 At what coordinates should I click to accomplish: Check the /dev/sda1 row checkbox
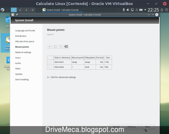[50, 62]
